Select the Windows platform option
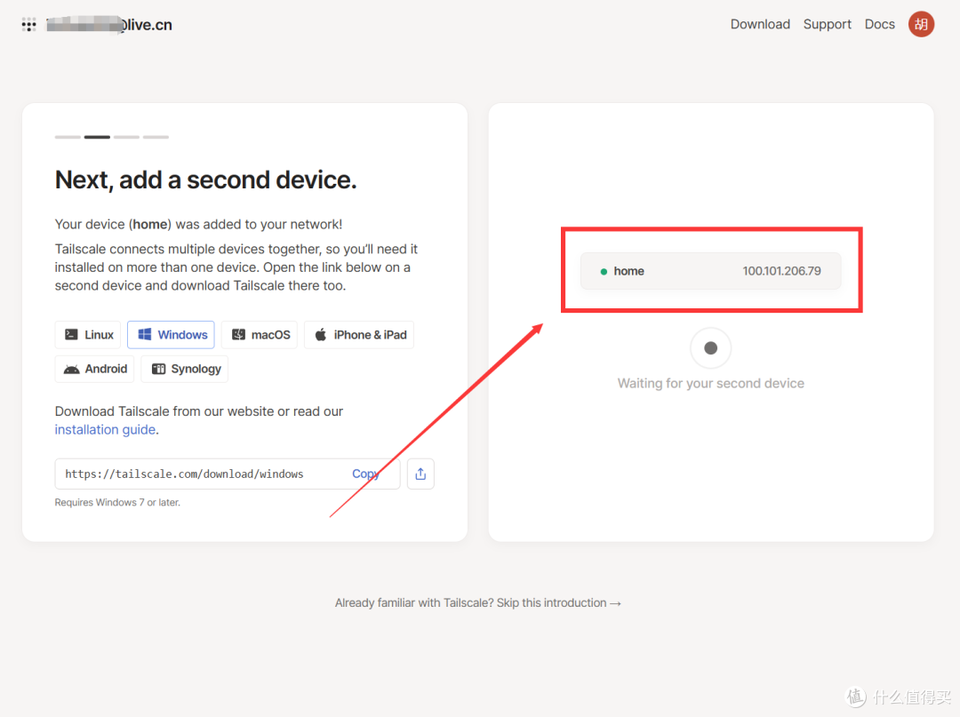The height and width of the screenshot is (717, 960). (x=171, y=335)
